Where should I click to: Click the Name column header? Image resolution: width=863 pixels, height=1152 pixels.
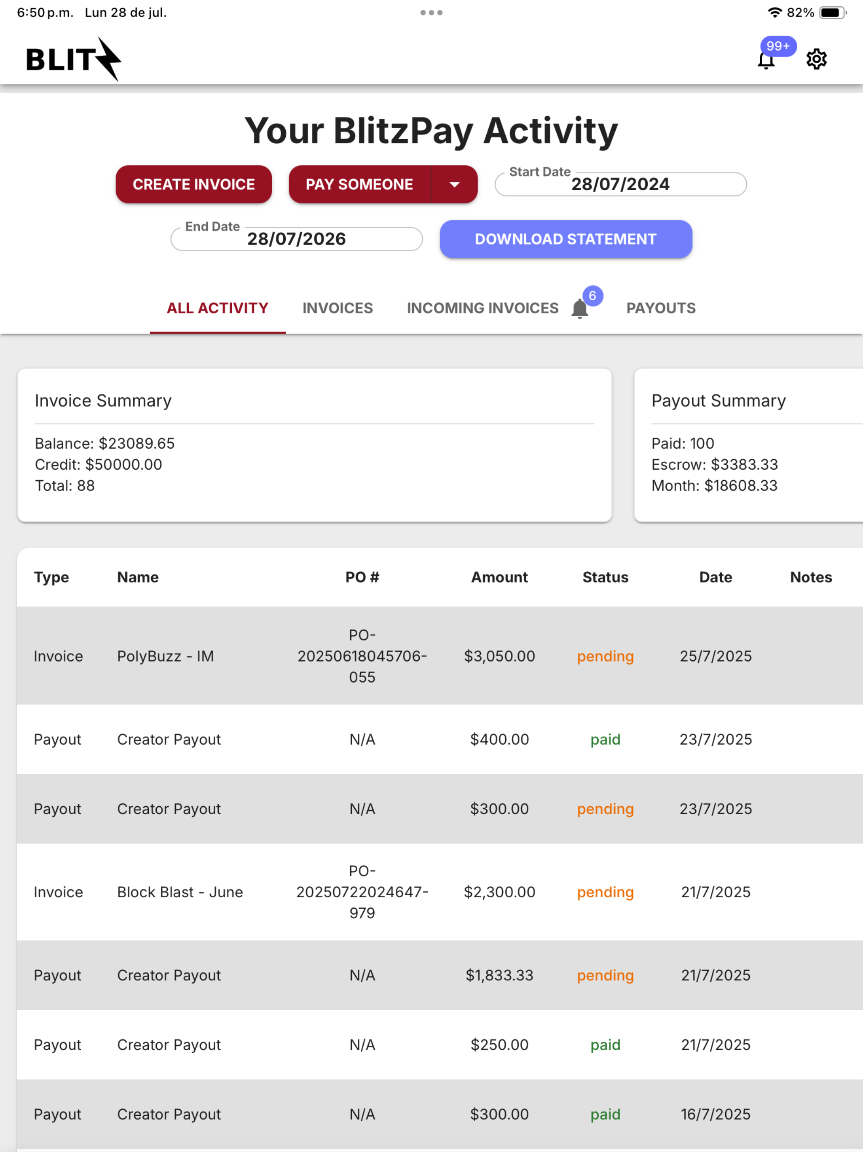tap(138, 577)
